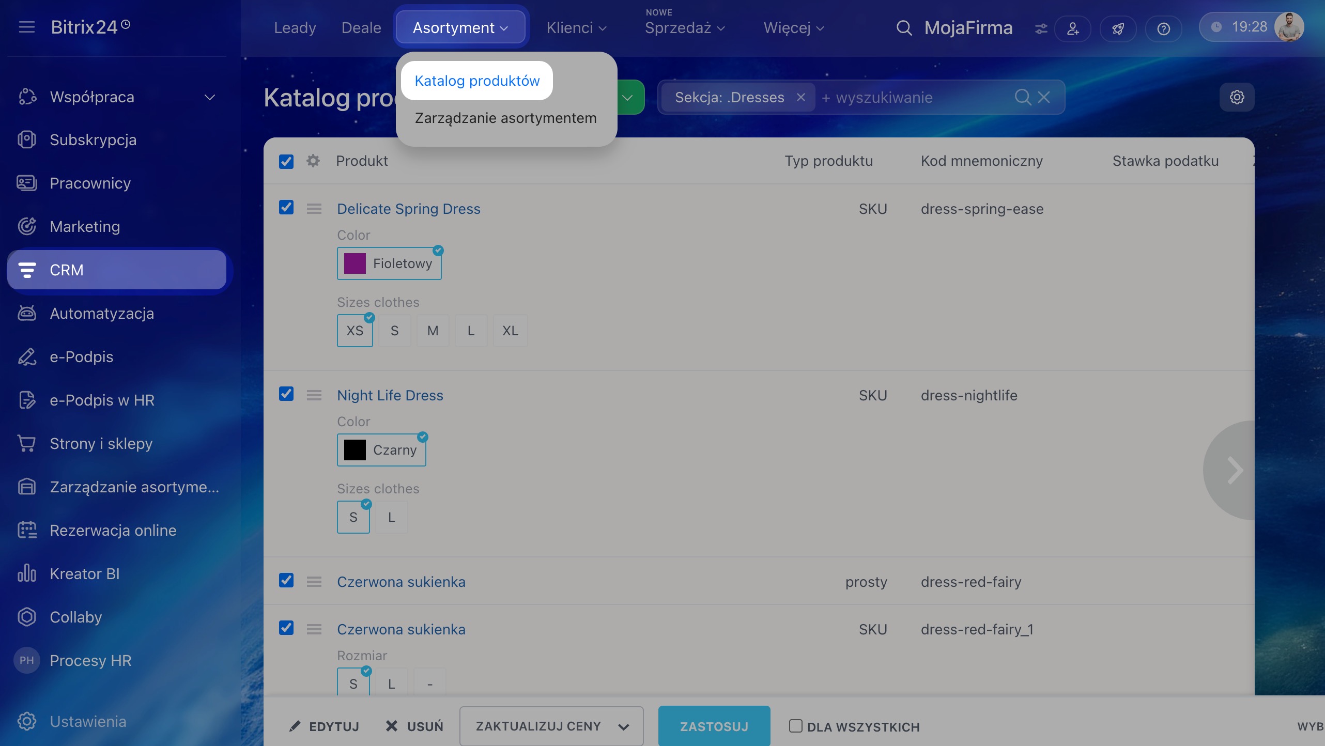Screen dimensions: 1325x746
Task: Open the Night Life Dress product link
Action: coord(390,395)
